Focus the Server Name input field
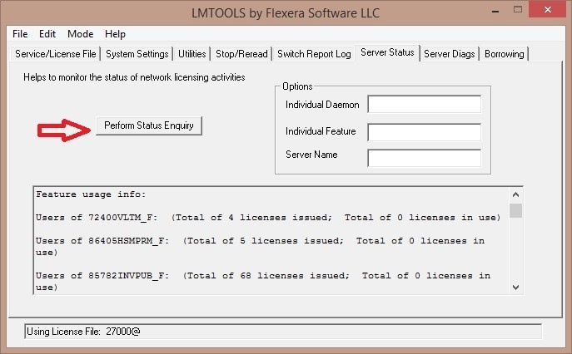The image size is (572, 354). click(x=425, y=158)
